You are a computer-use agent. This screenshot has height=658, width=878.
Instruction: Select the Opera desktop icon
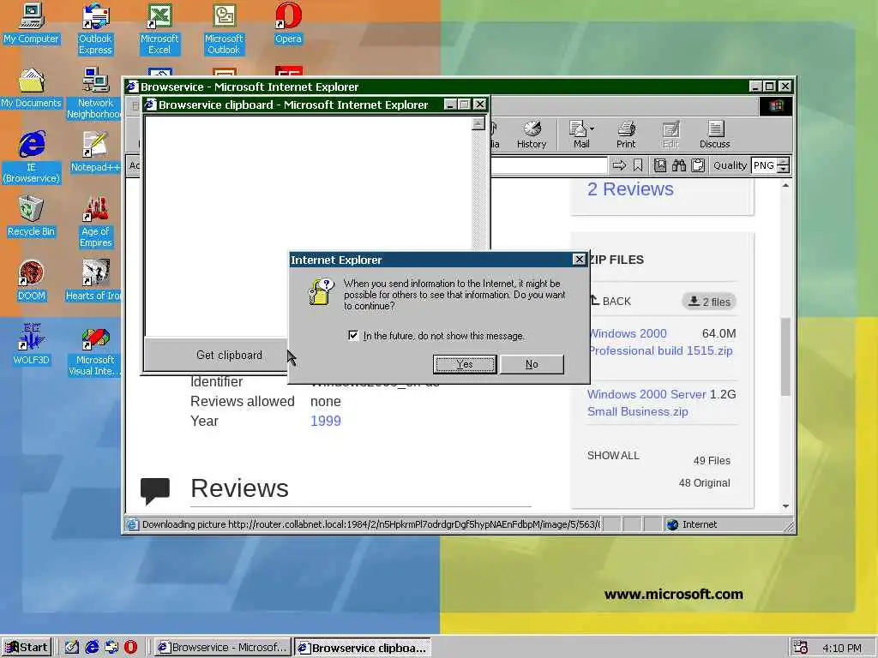[288, 22]
